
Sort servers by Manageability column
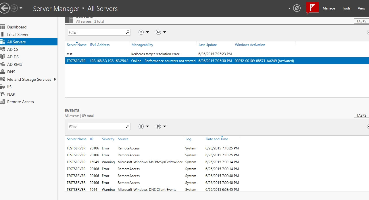[x=142, y=45]
